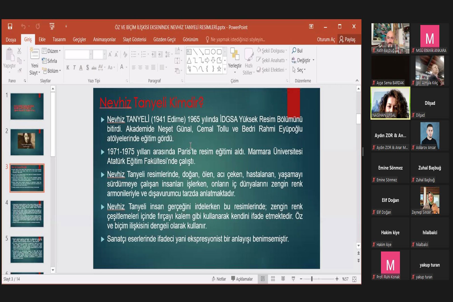Switch to slide sorter view icon
Screen dimensions: 453x302
273,279
